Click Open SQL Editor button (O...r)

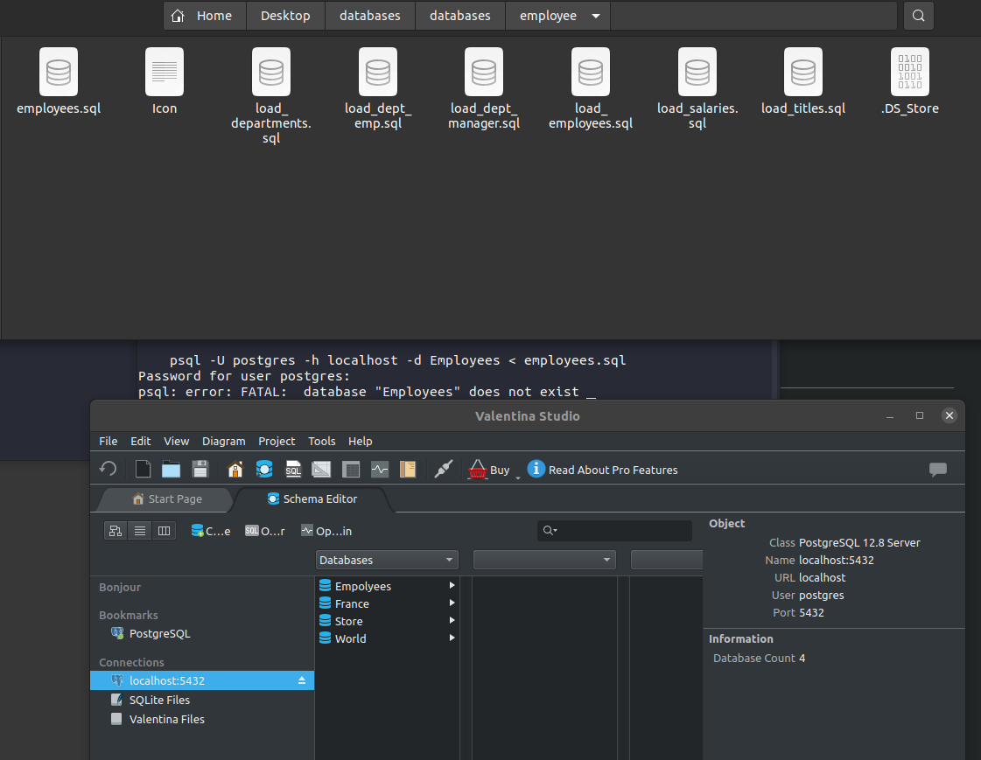pyautogui.click(x=264, y=531)
